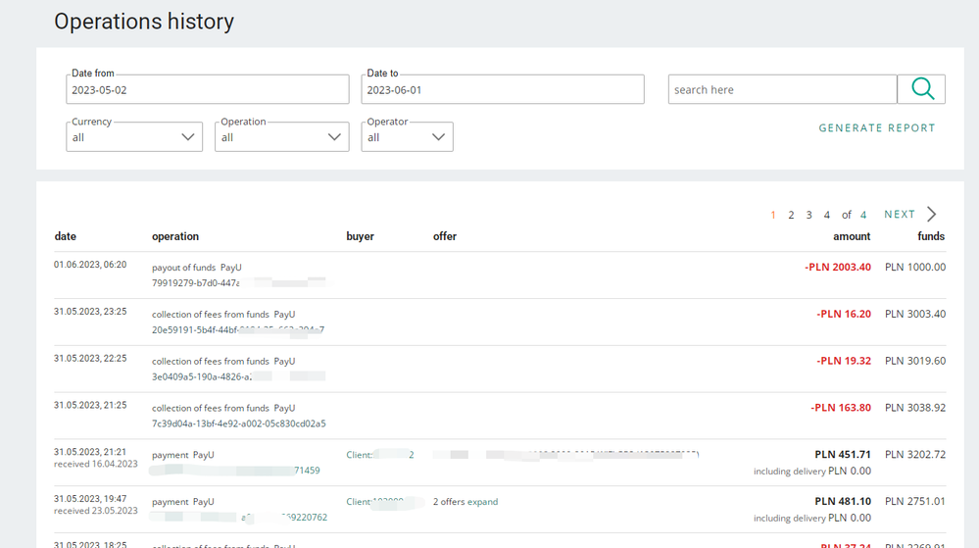The width and height of the screenshot is (979, 548).
Task: Open the Currency dropdown
Action: tap(134, 137)
